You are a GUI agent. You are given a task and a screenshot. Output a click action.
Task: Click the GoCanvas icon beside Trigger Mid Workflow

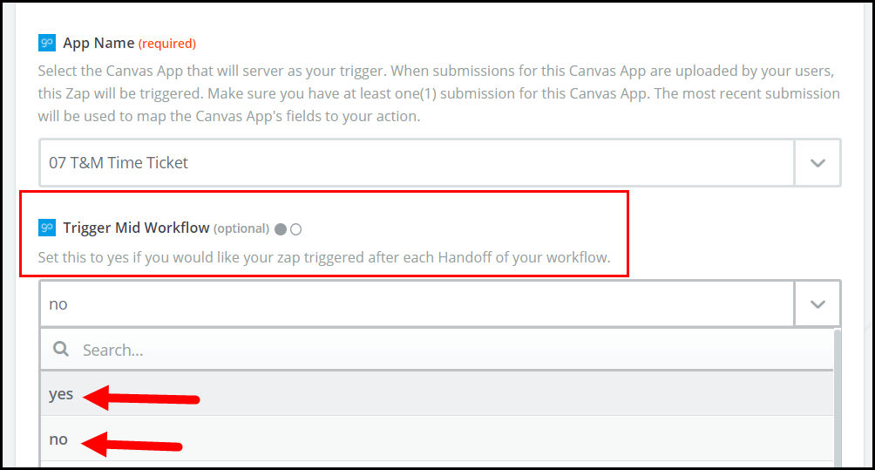(47, 228)
